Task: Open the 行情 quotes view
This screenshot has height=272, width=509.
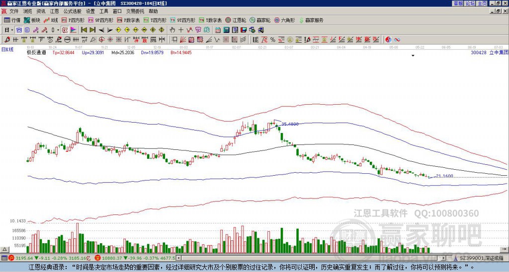Action: pos(12,20)
